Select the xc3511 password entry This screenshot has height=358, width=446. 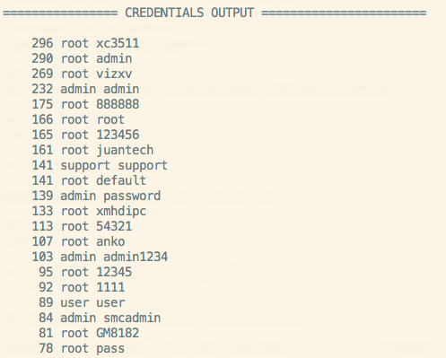point(118,43)
